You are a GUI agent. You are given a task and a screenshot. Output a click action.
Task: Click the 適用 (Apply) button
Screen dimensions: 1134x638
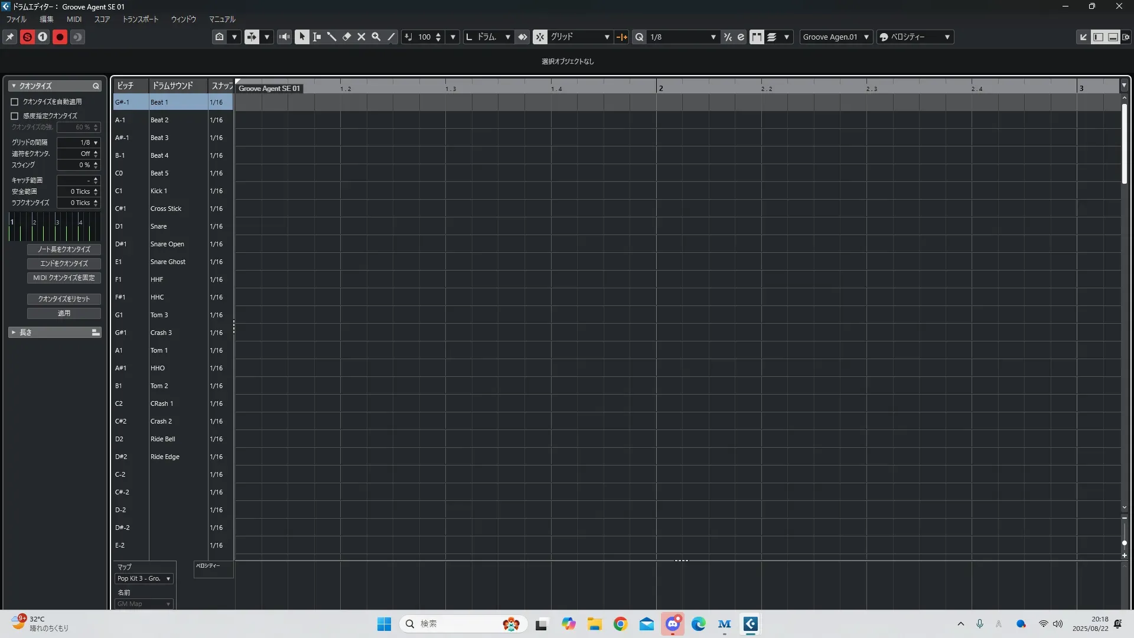(64, 313)
